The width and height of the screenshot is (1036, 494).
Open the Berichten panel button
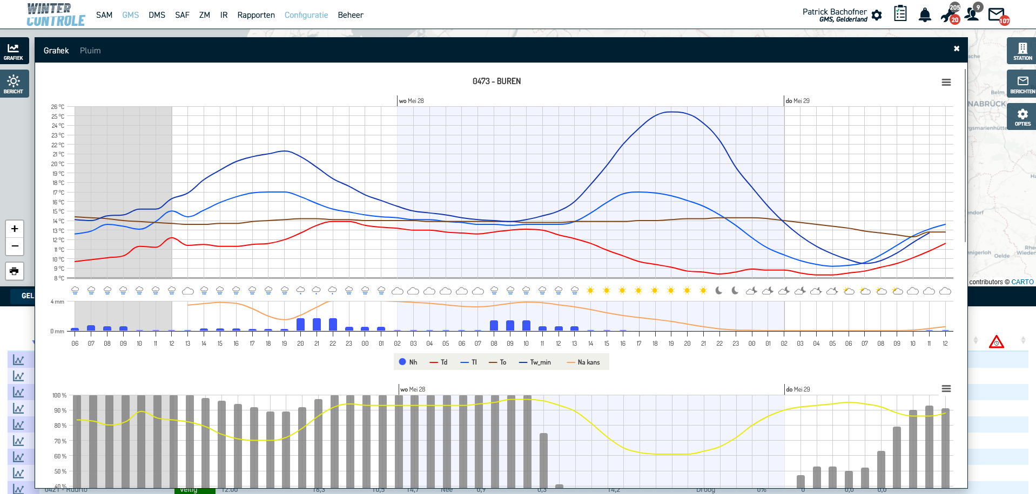tap(1022, 84)
